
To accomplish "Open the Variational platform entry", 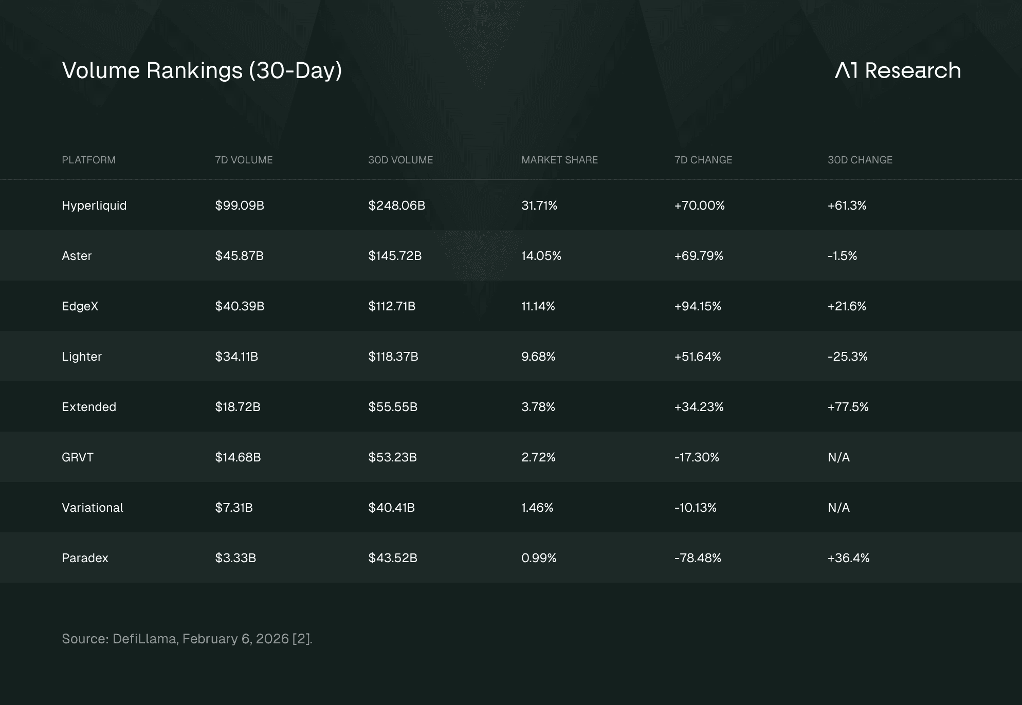I will click(93, 508).
